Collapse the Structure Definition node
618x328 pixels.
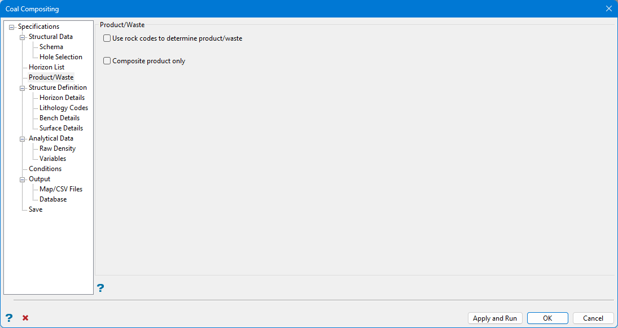[23, 88]
